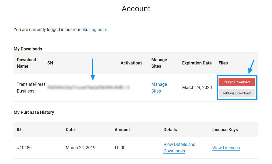Viewport: 272px width, 164px height.
Task: Click the red Plugin Download button
Action: tap(236, 82)
